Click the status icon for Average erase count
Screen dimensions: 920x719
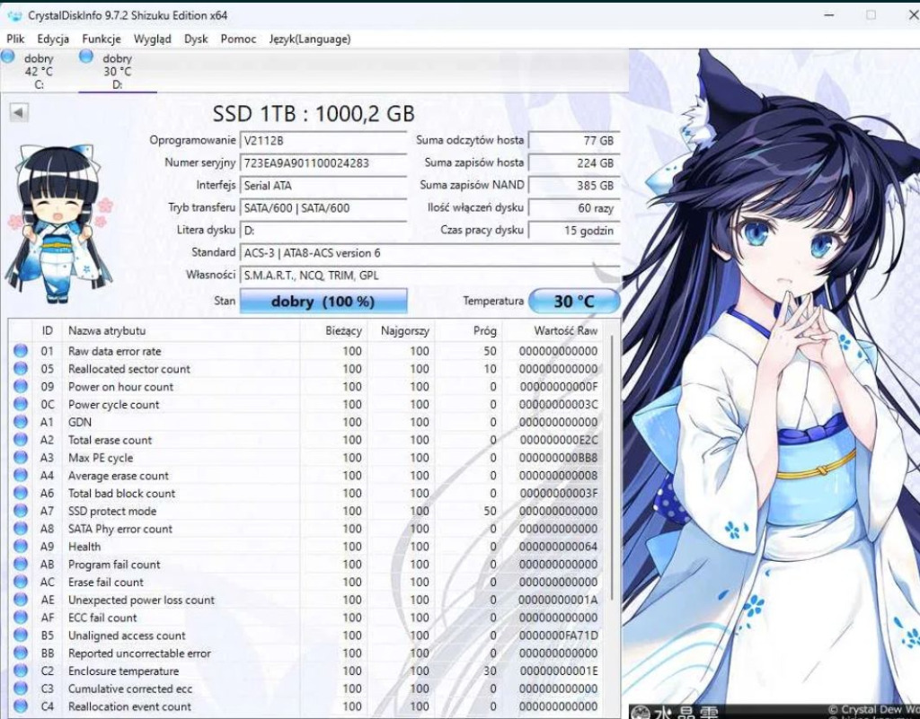tap(21, 475)
